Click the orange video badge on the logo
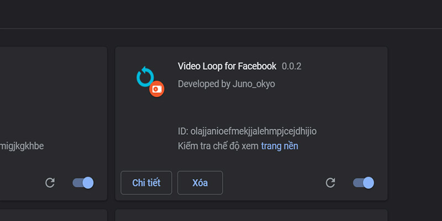The height and width of the screenshot is (221, 442). pos(157,88)
